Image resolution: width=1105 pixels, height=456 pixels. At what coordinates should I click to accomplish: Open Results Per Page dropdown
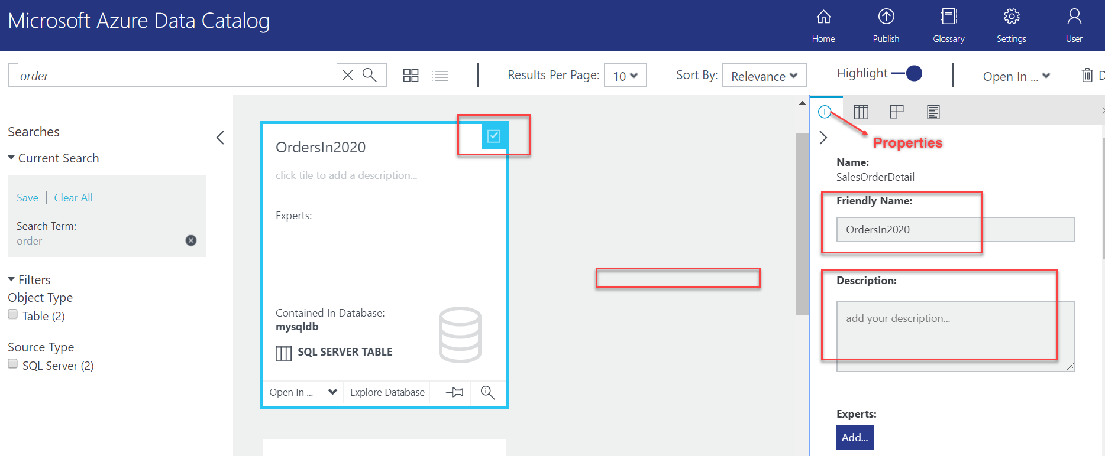click(x=625, y=76)
